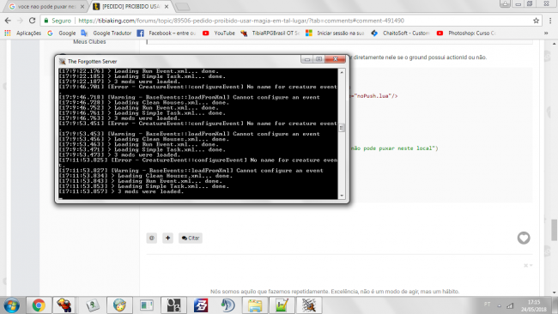The width and height of the screenshot is (558, 314).
Task: Click the Meus Clubes link
Action: (89, 41)
